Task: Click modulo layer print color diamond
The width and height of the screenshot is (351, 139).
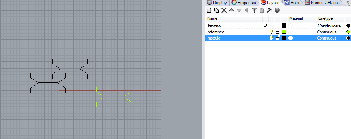Action: 348,38
